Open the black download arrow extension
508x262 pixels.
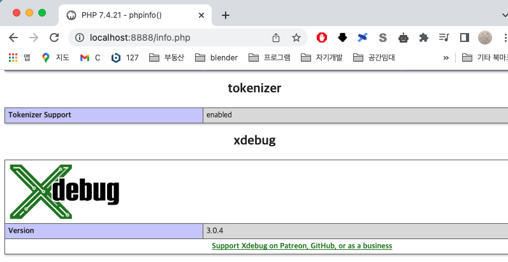point(342,38)
